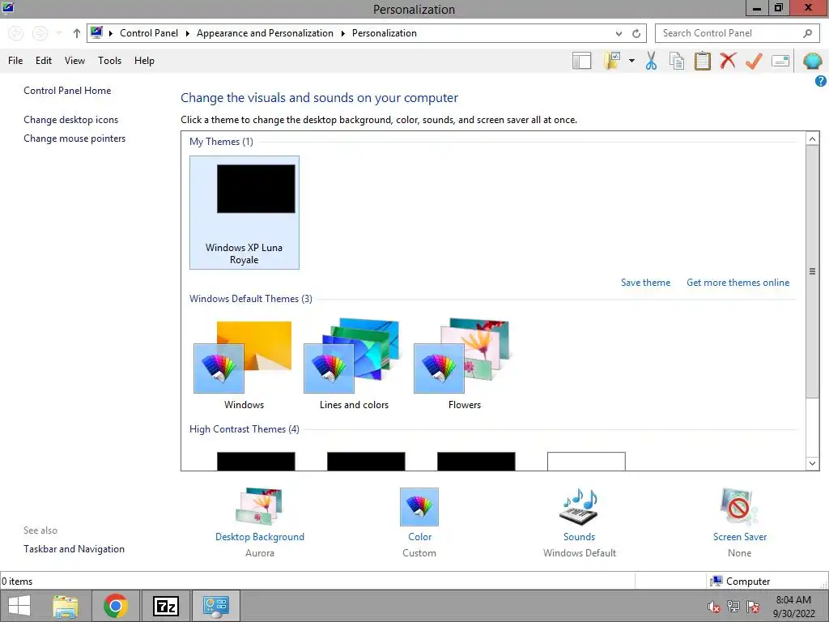
Task: Select the Windows default theme
Action: (x=244, y=364)
